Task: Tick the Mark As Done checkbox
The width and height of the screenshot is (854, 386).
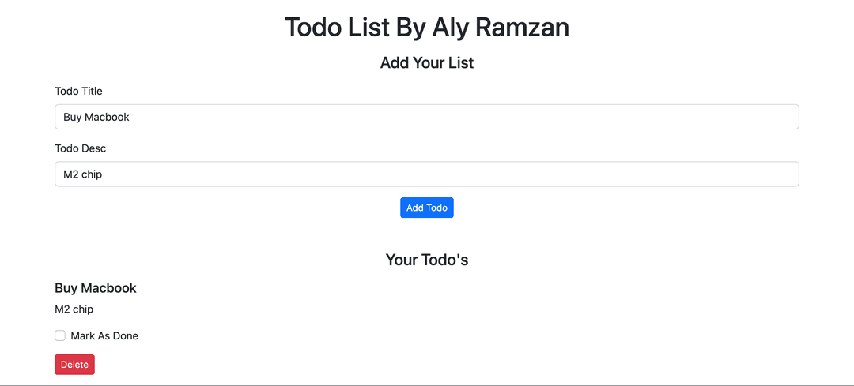Action: [x=60, y=335]
